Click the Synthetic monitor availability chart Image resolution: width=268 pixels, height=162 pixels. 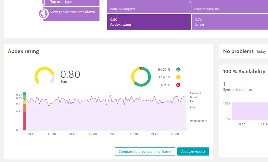pos(250,111)
